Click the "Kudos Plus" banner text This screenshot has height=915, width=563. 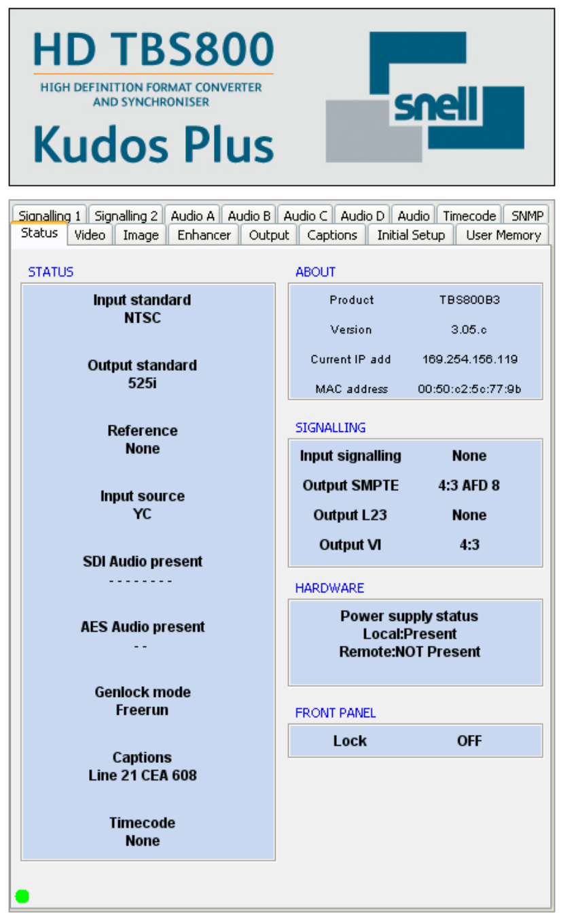(153, 143)
